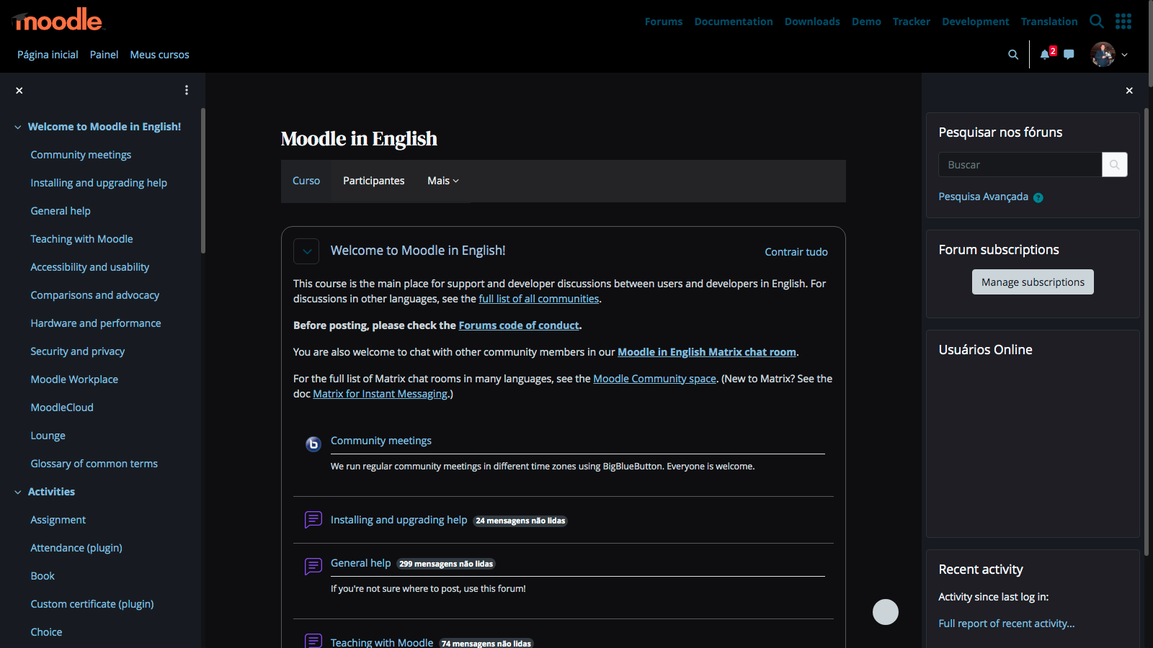Open Meus cursos

coord(159,55)
